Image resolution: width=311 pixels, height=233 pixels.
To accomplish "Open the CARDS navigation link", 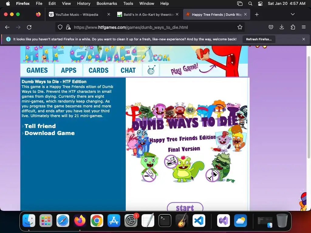I will (98, 70).
